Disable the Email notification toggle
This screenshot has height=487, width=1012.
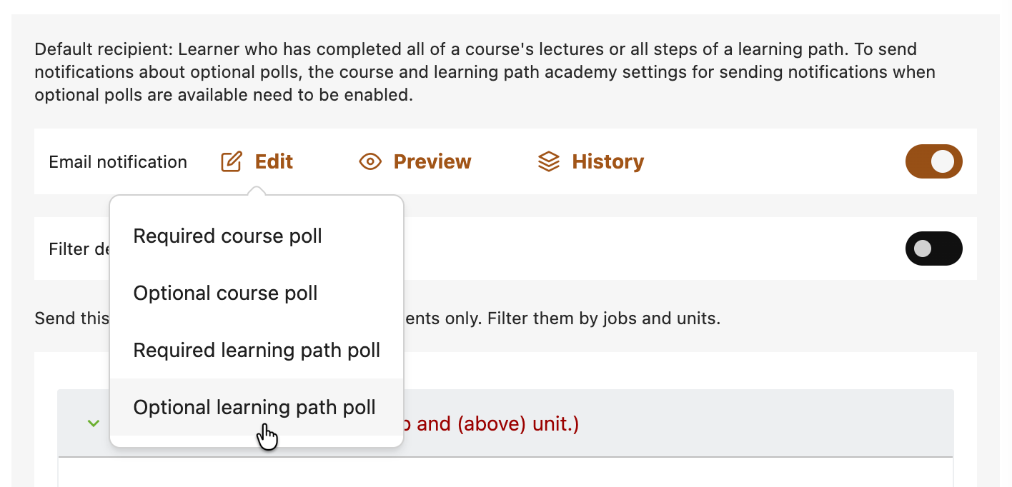tap(933, 161)
